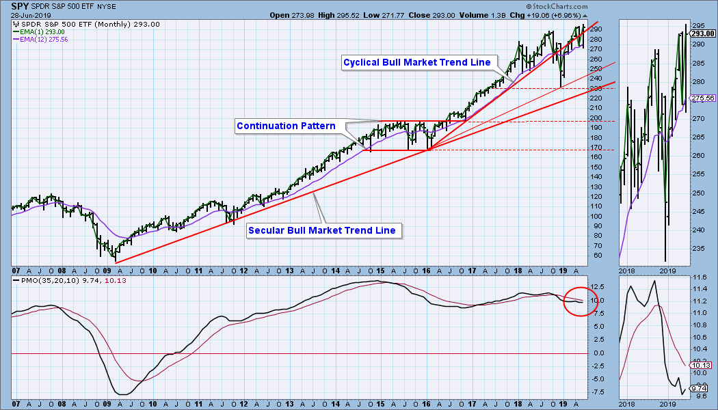The width and height of the screenshot is (718, 410).
Task: Click the 28-Jun-2019 date label
Action: [31, 15]
